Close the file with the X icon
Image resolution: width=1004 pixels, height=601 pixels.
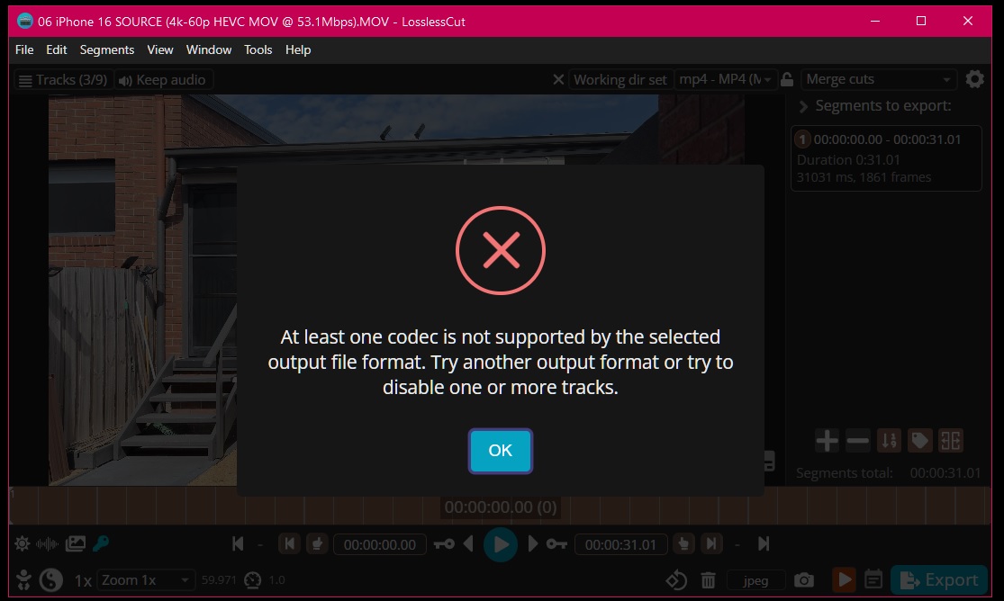[558, 79]
